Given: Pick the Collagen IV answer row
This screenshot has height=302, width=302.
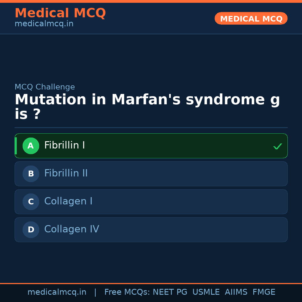Looking at the screenshot, I should pos(151,230).
